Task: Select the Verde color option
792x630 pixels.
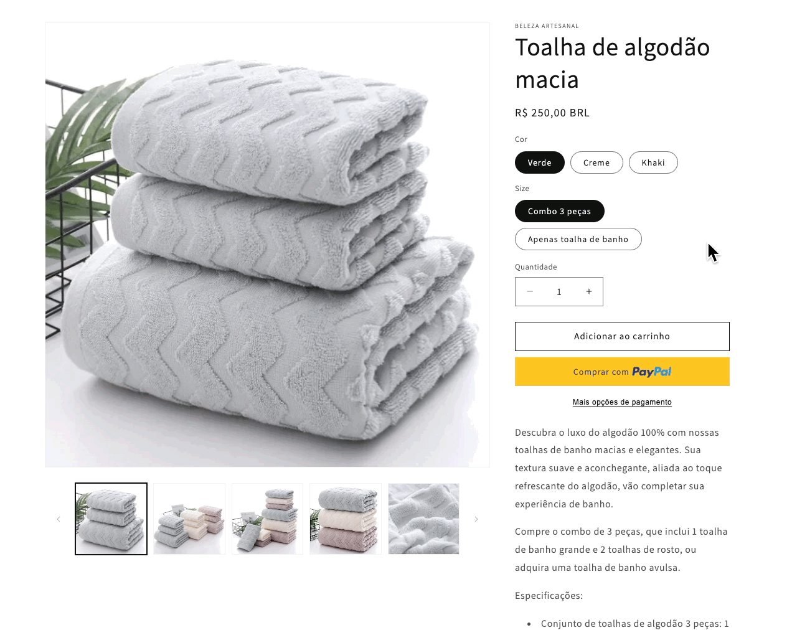Action: (540, 162)
